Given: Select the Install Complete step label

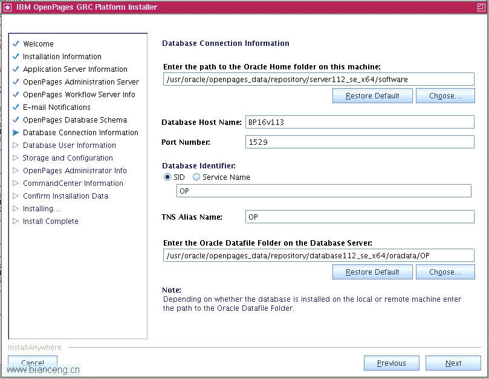Looking at the screenshot, I should 51,221.
